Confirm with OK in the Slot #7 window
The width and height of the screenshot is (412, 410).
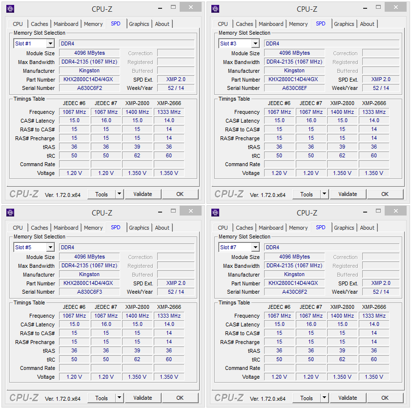[385, 398]
